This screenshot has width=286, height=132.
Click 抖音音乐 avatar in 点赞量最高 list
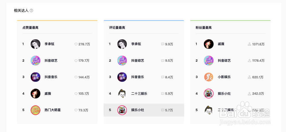pos(35,77)
